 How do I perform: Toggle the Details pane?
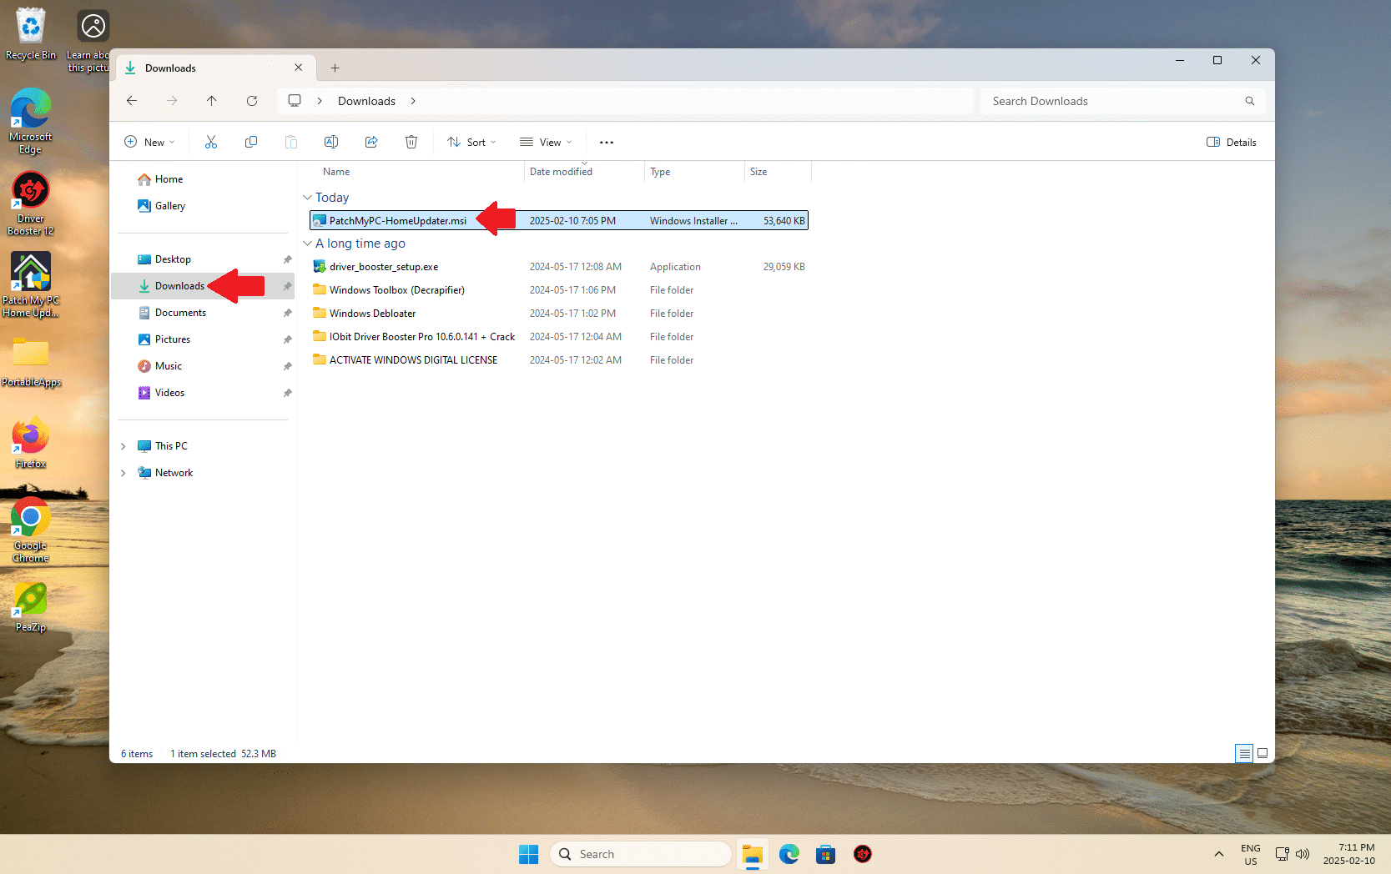tap(1231, 142)
